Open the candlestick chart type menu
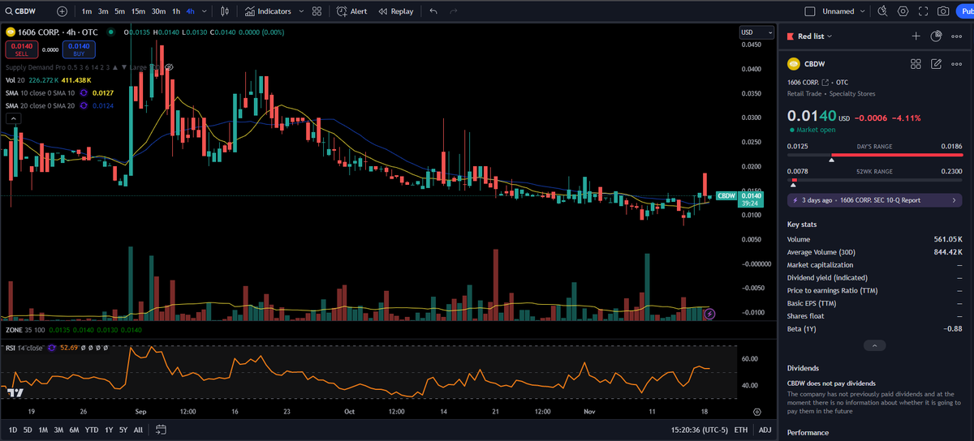The width and height of the screenshot is (974, 441). pos(225,11)
